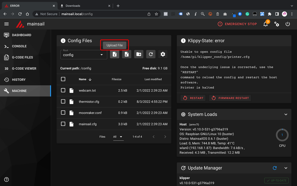Open browser extensions puzzle icon
The image size is (297, 186).
click(269, 14)
